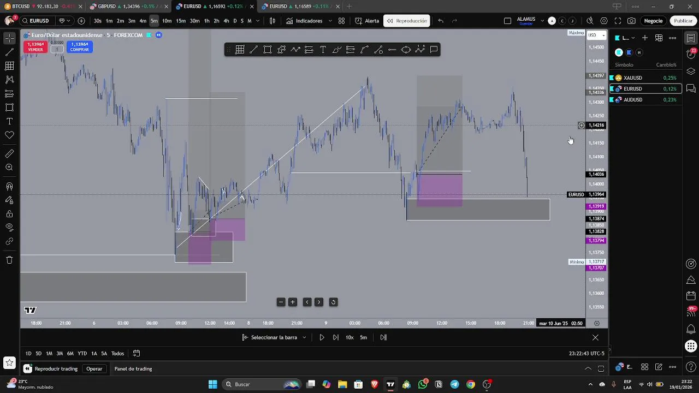Open chart settings hexagon icon
The image size is (699, 393).
pyautogui.click(x=604, y=21)
